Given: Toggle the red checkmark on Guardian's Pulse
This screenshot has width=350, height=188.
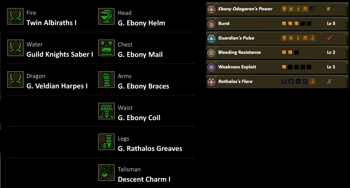Looking at the screenshot, I should tap(330, 38).
